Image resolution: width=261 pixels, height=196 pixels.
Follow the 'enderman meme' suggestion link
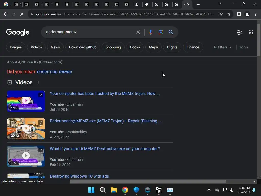point(55,72)
